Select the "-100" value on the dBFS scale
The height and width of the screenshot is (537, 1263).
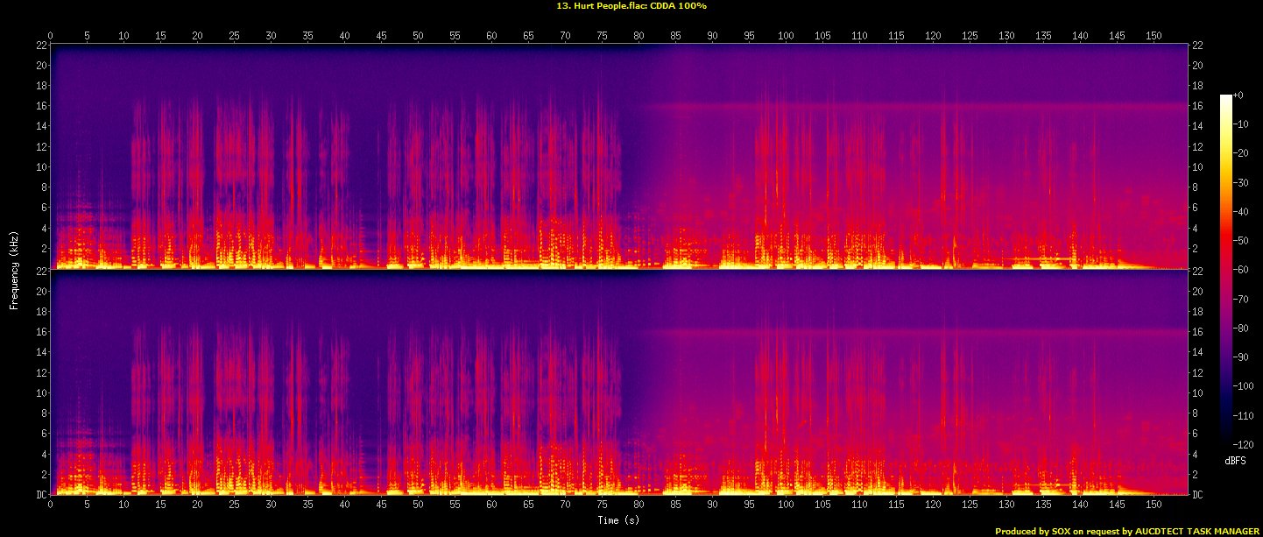tap(1244, 386)
